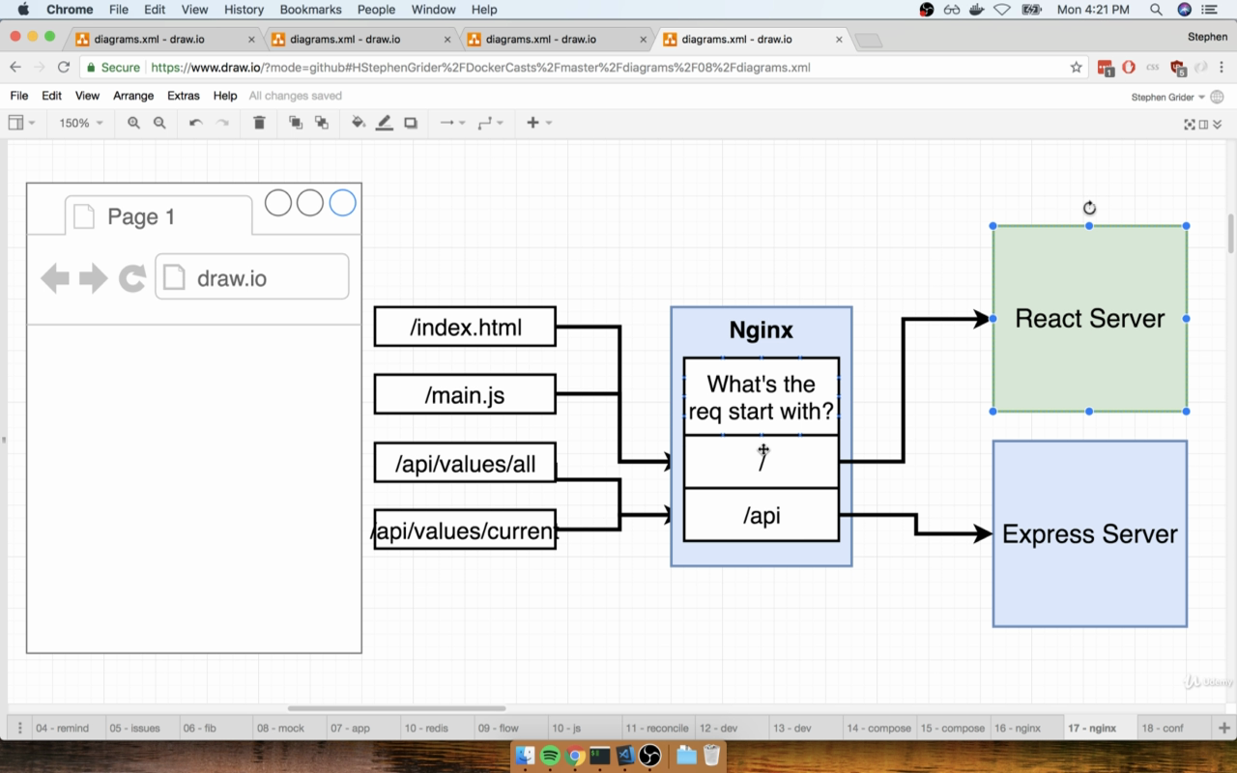Collapse toolbar with double chevron icon
Viewport: 1237px width, 773px height.
tap(1218, 124)
